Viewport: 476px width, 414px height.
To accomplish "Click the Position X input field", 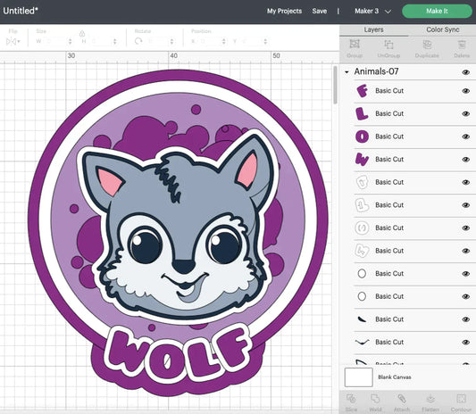I will (x=209, y=41).
